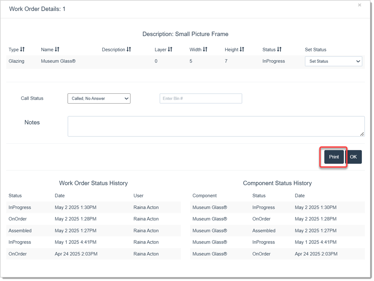Click the Museum Glass InProgress component entry
Screen dimensions: 374x281
click(x=264, y=207)
